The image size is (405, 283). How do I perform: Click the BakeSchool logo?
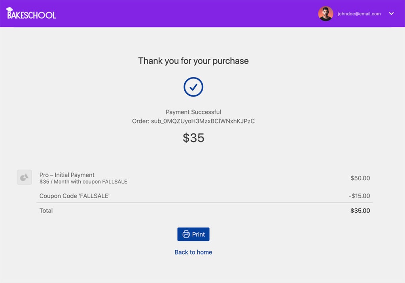pos(32,14)
